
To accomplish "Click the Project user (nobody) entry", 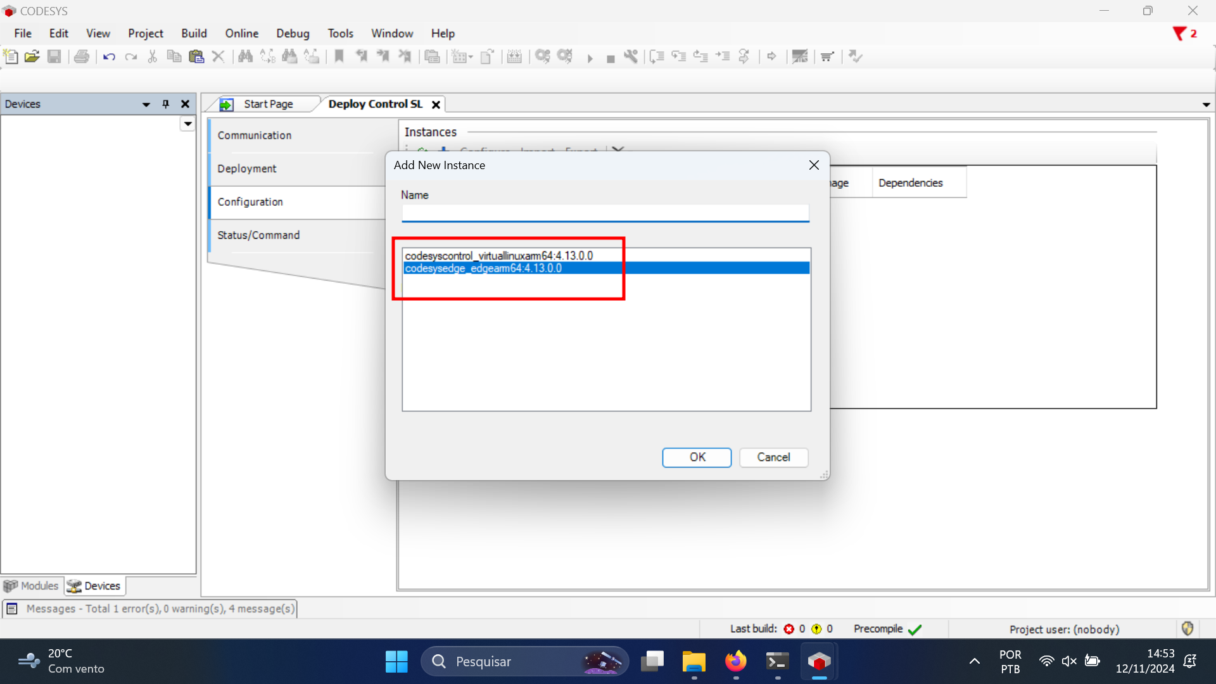I will [x=1064, y=630].
